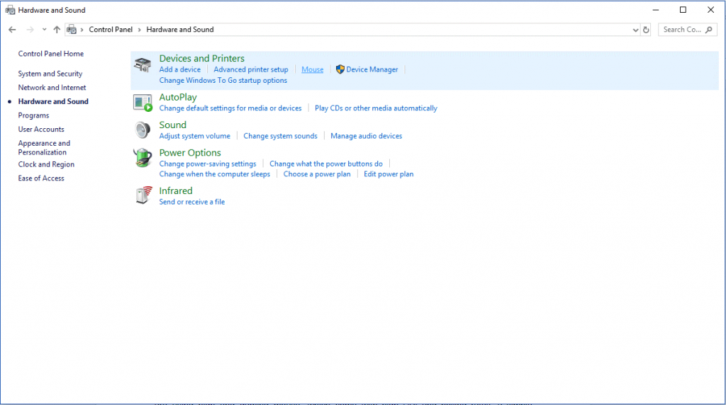726x405 pixels.
Task: Click the forward navigation arrow
Action: (x=30, y=30)
